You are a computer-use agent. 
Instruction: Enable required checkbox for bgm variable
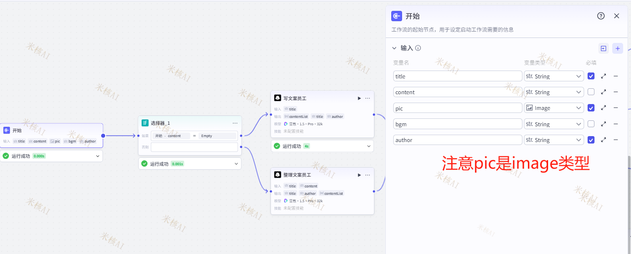[x=591, y=124]
